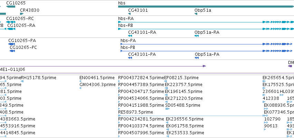Select the hbs-PA protein label
Viewport: 294px width, 138px height.
pyautogui.click(x=128, y=41)
